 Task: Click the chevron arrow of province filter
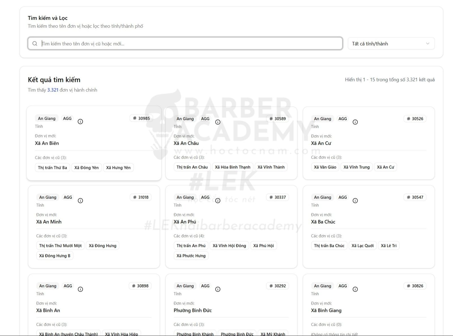pos(428,44)
